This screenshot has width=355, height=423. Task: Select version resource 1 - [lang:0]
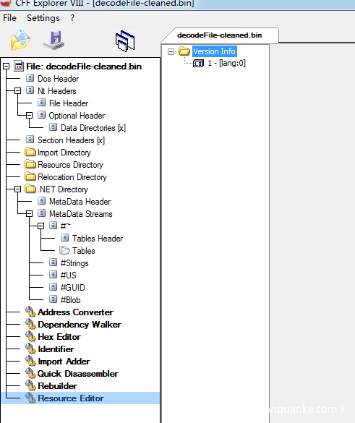(x=226, y=63)
